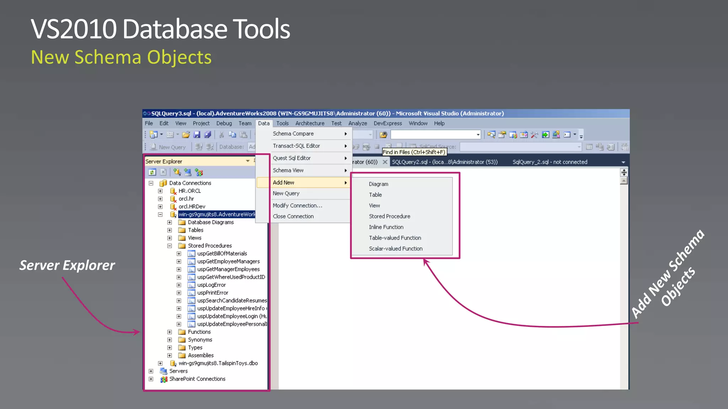Open the Extension Manager toolbar icon
The height and width of the screenshot is (409, 728).
[556, 135]
